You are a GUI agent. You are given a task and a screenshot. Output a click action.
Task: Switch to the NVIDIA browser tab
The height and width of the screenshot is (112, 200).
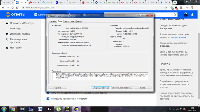(x=73, y=2)
